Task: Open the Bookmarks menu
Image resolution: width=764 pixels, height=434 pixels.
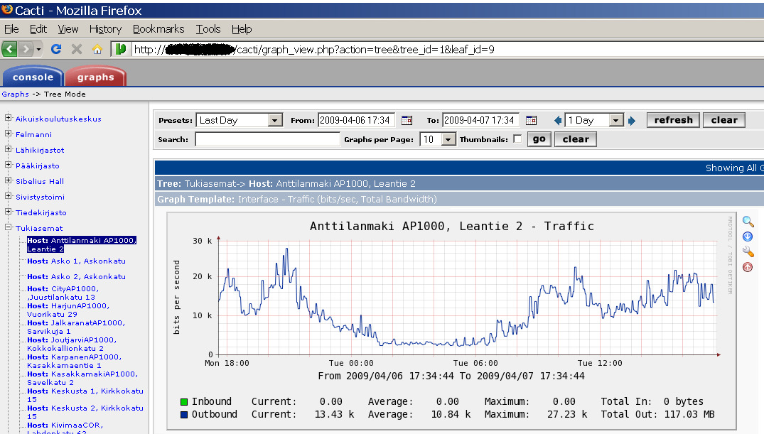Action: click(158, 29)
